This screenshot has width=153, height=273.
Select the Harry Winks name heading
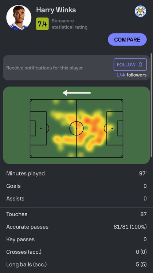[56, 10]
